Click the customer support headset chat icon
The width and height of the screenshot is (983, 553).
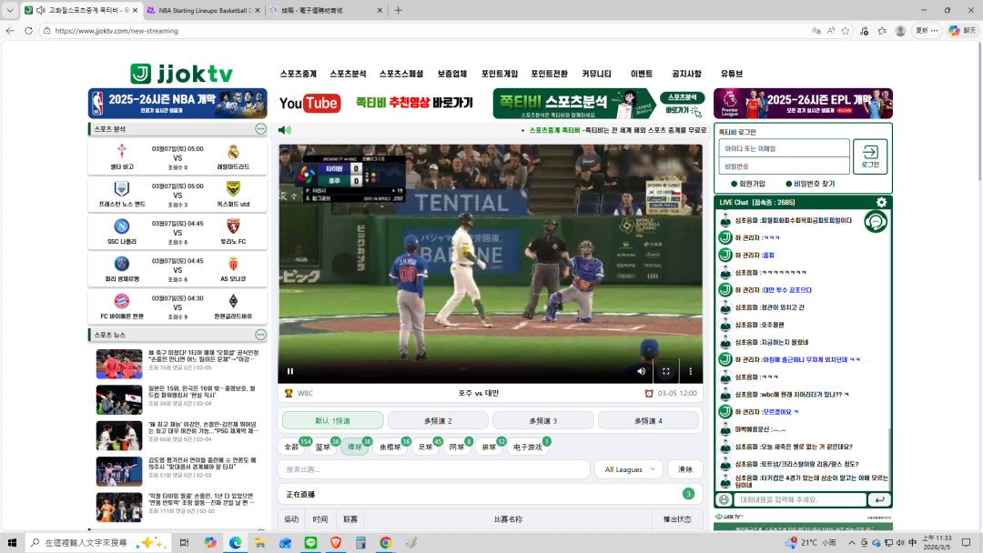pos(876,221)
